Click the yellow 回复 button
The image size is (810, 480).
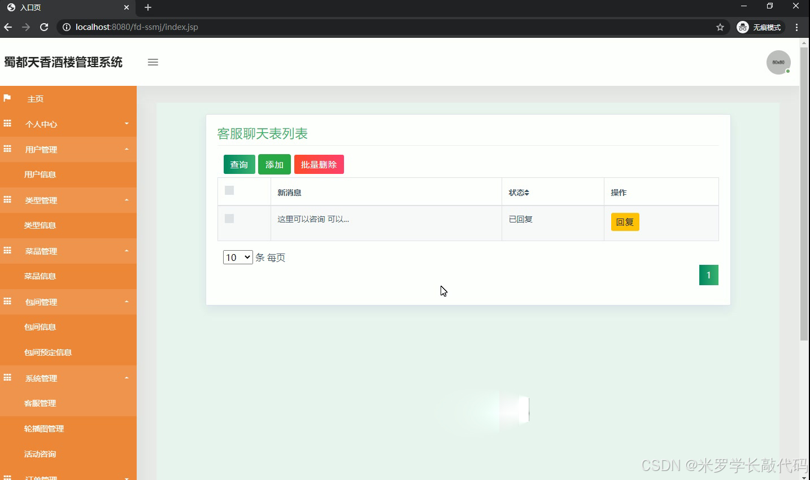click(625, 222)
